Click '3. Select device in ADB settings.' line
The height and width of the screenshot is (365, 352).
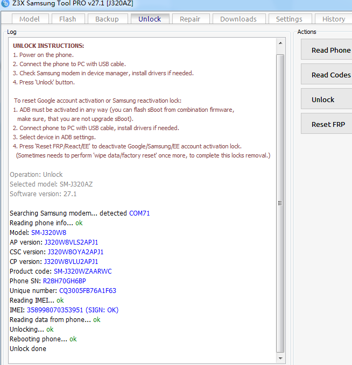[x=54, y=137]
